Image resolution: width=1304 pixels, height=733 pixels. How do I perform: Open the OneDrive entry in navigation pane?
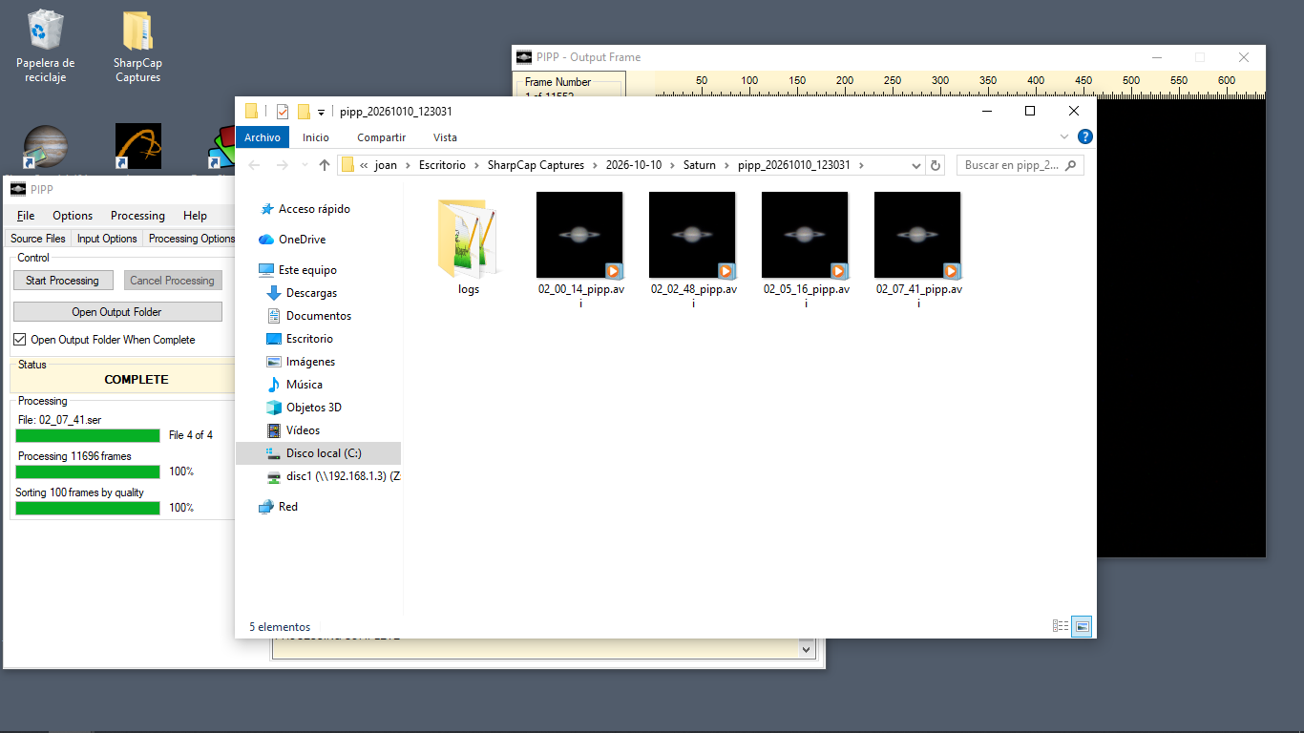(x=302, y=240)
